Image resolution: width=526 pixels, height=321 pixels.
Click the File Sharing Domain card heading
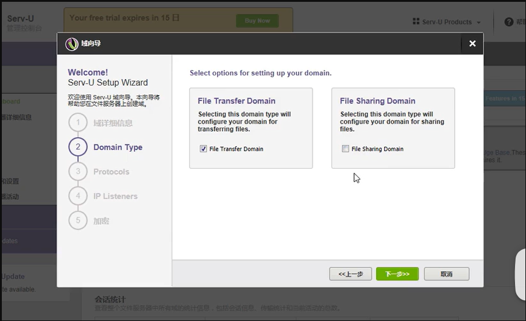377,101
